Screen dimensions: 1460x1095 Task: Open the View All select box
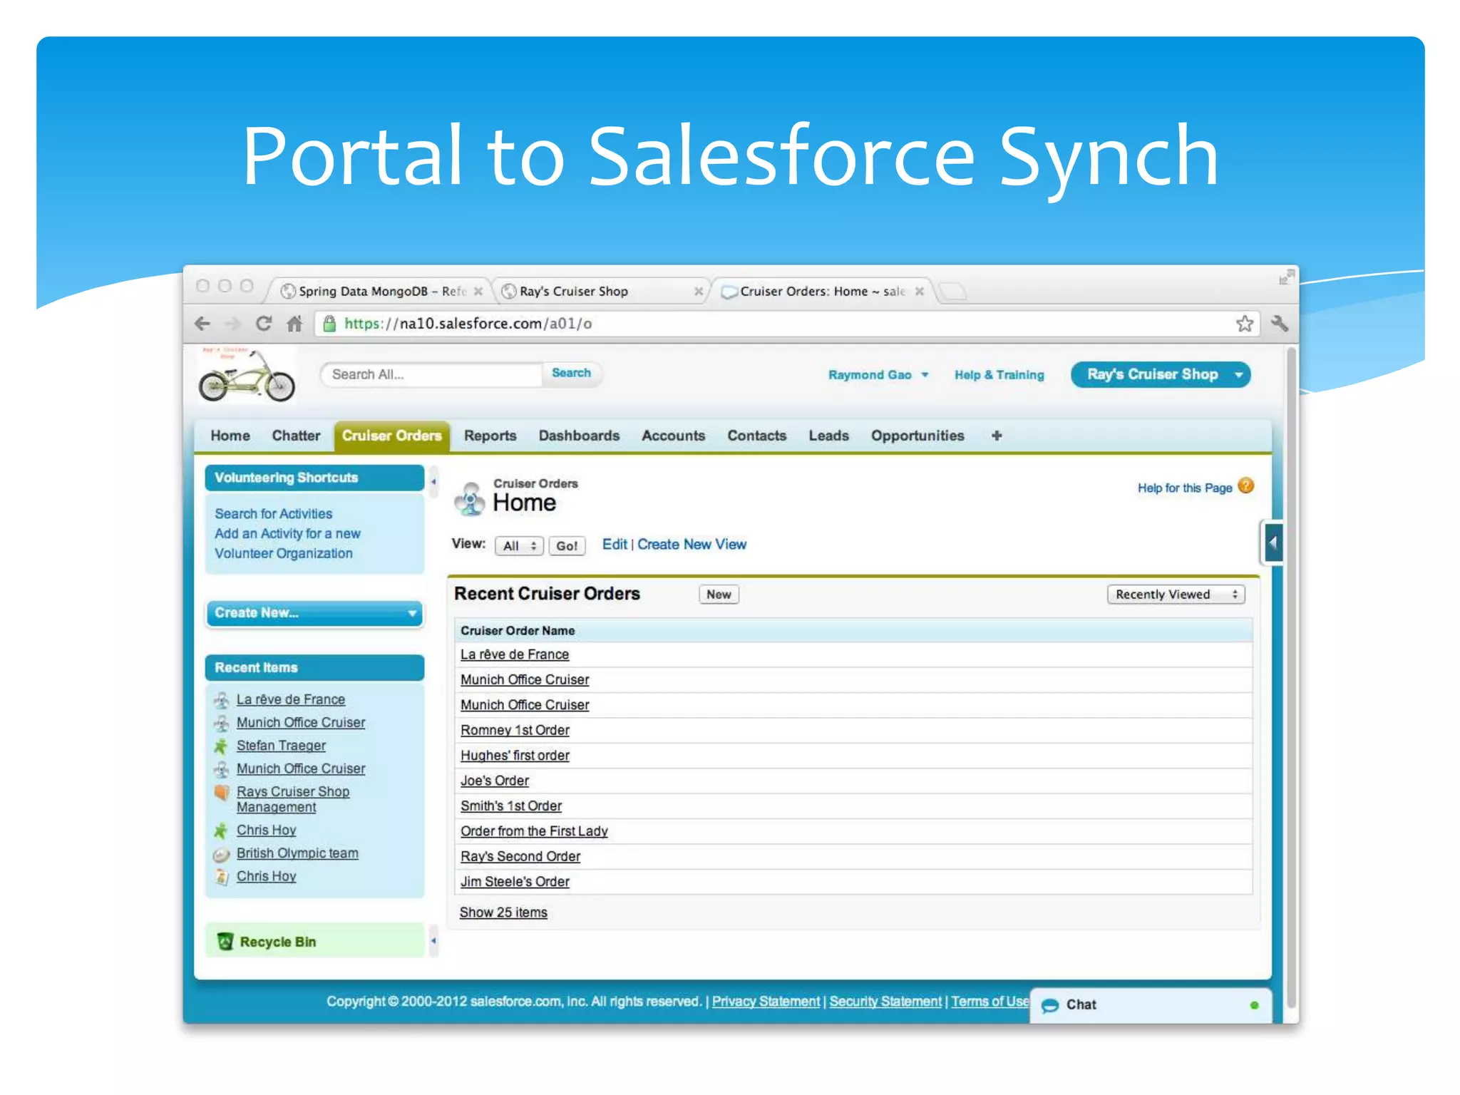[519, 546]
